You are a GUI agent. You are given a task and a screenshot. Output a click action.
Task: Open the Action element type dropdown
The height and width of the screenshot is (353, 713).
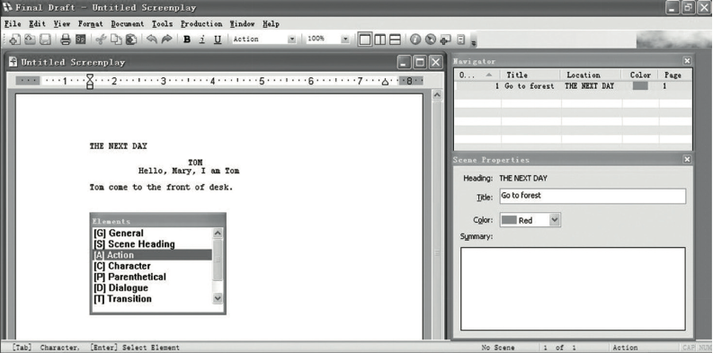292,40
